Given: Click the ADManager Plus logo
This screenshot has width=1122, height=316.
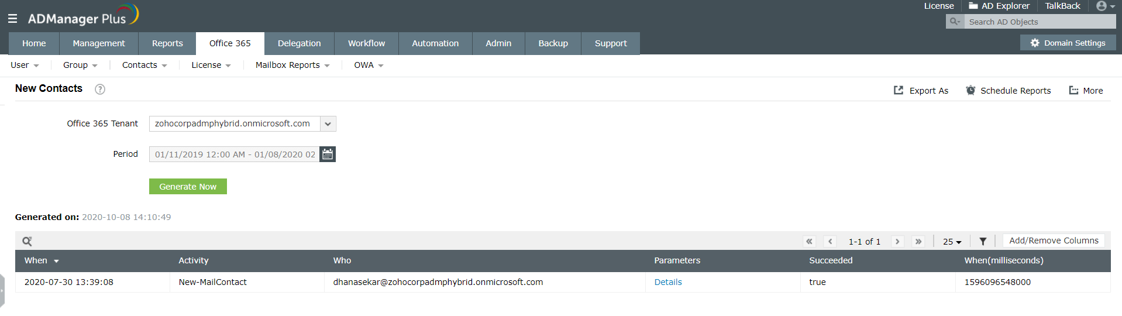Looking at the screenshot, I should point(83,16).
